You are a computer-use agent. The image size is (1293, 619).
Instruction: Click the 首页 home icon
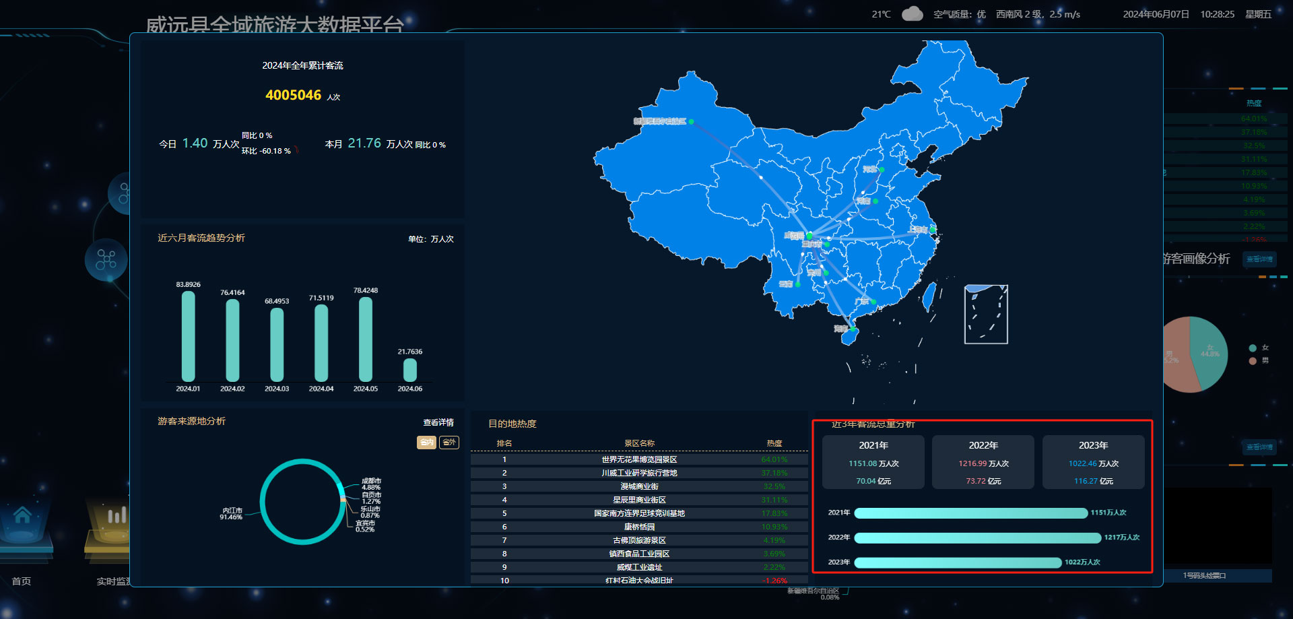(x=22, y=517)
